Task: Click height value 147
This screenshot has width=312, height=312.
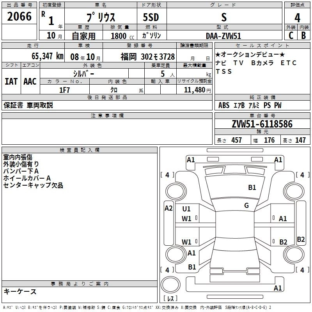Action: point(300,140)
